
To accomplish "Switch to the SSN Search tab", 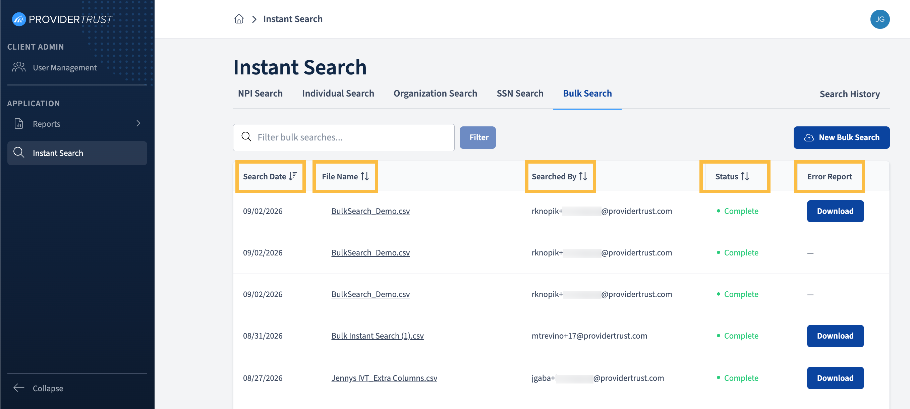I will (520, 93).
